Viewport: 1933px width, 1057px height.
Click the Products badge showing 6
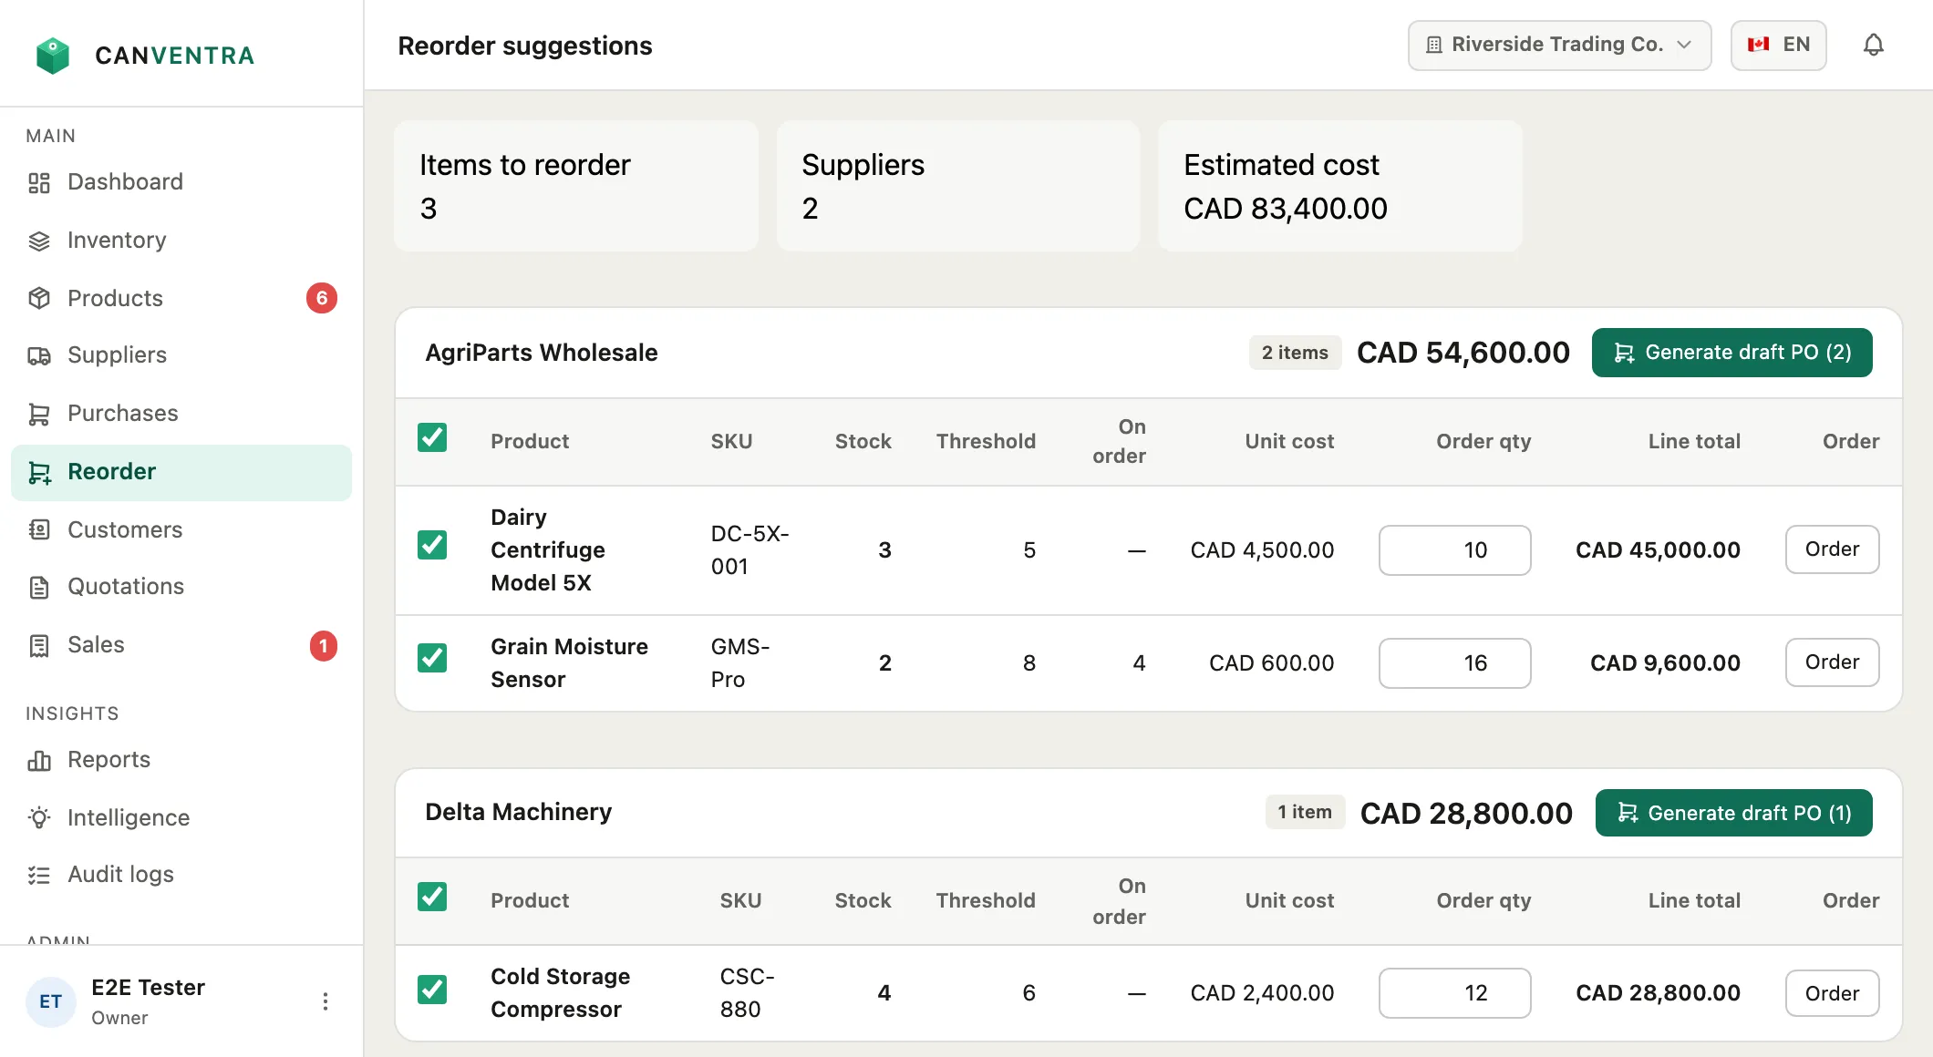click(x=322, y=298)
